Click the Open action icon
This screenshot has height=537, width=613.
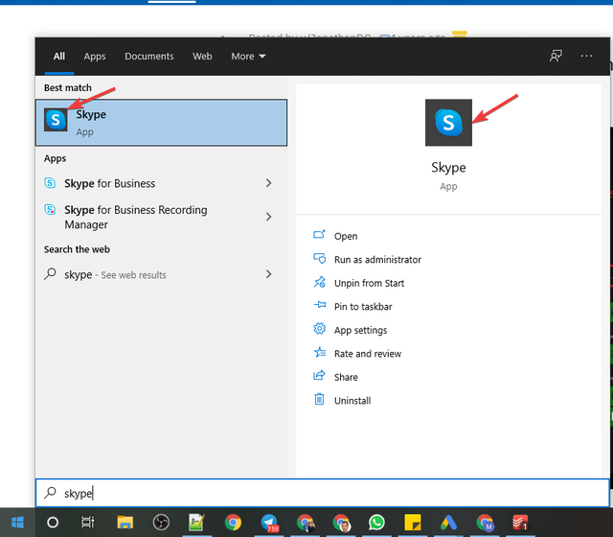coord(319,234)
